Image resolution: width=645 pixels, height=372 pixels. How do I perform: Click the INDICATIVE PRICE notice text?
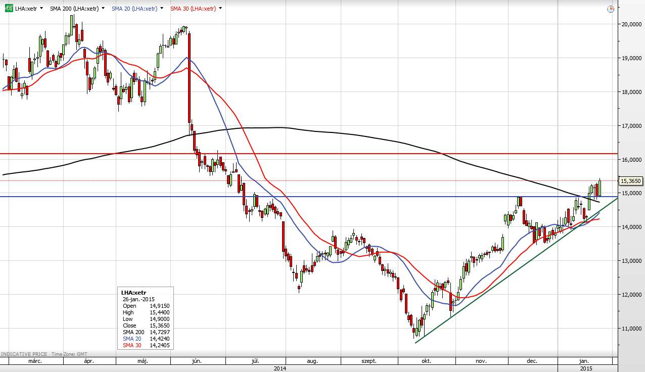coord(23,354)
